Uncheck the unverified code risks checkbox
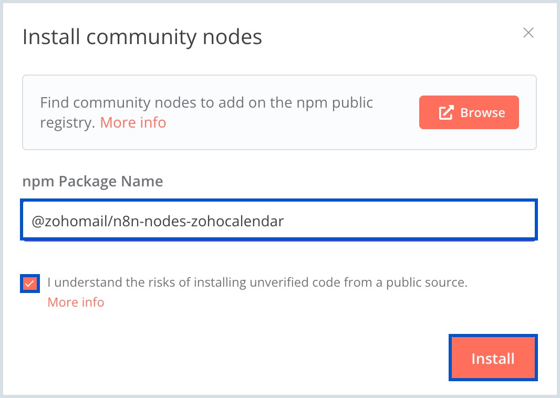Viewport: 560px width, 398px height. click(30, 284)
